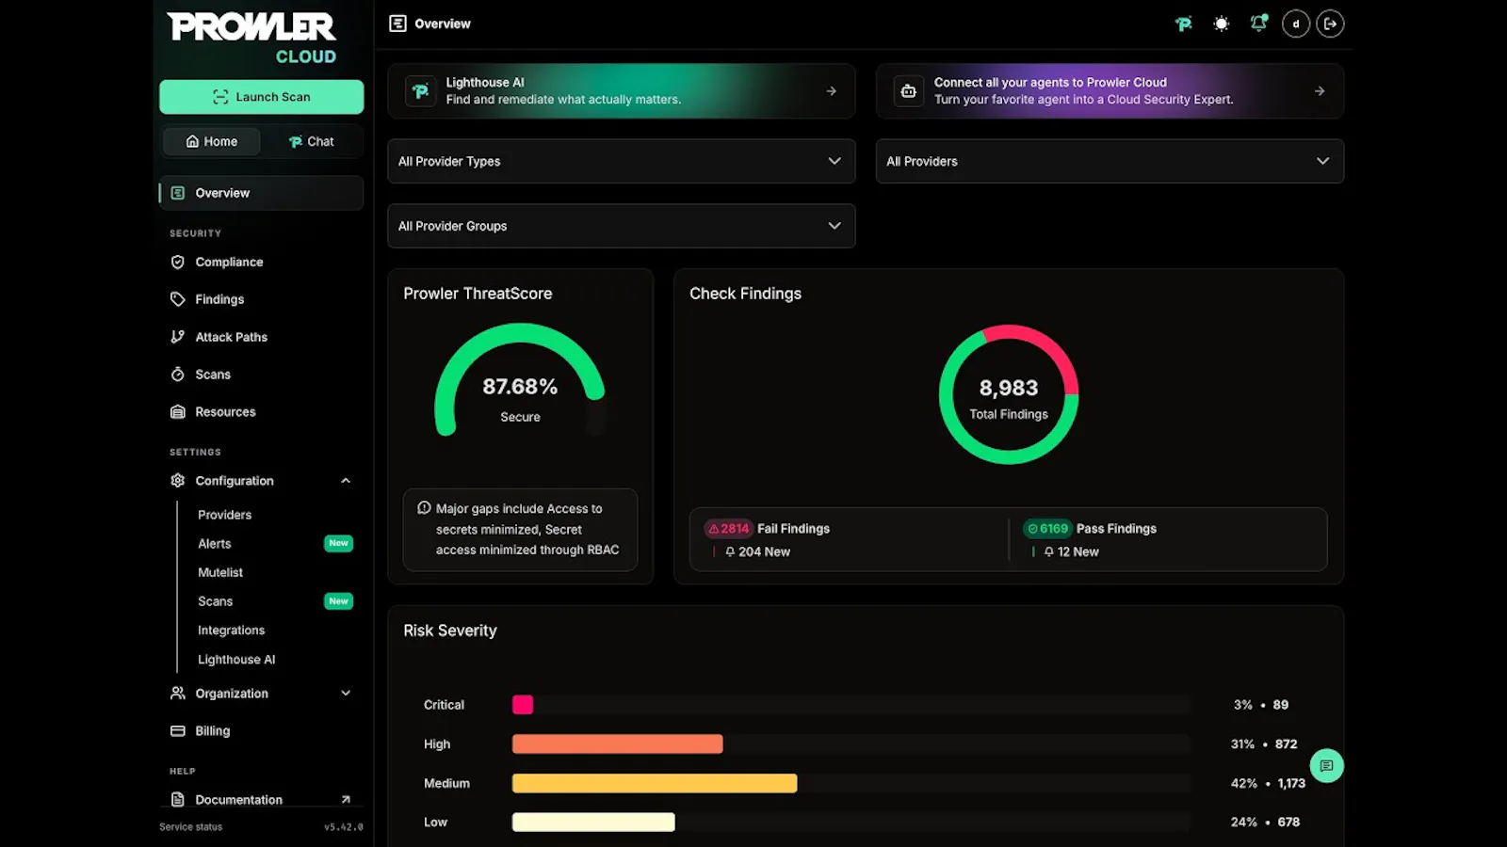This screenshot has height=847, width=1507.
Task: Click the Low severity bar
Action: (x=593, y=823)
